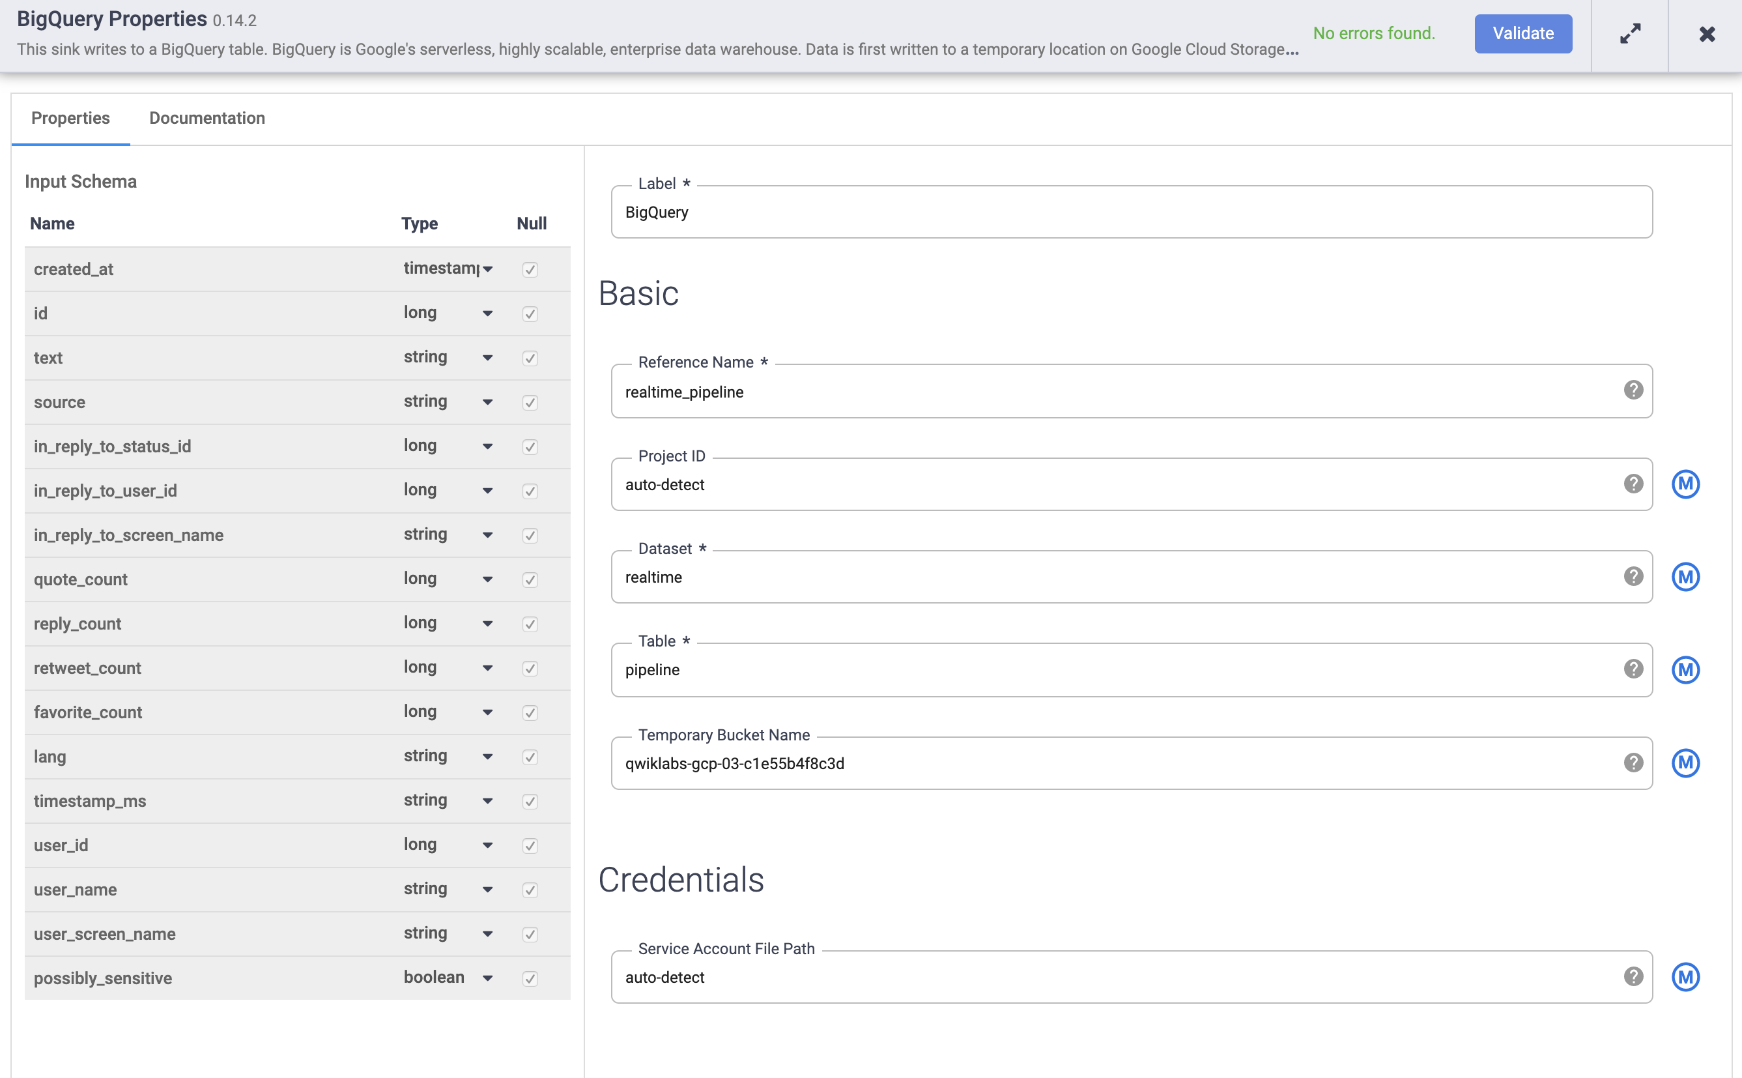Click macro M button next to Project ID
This screenshot has width=1742, height=1078.
tap(1686, 484)
